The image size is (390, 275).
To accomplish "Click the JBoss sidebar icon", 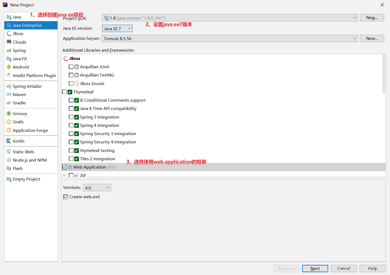I will [9, 33].
